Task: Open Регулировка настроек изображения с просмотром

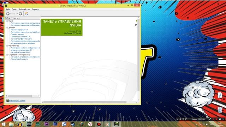Action: [25, 48]
